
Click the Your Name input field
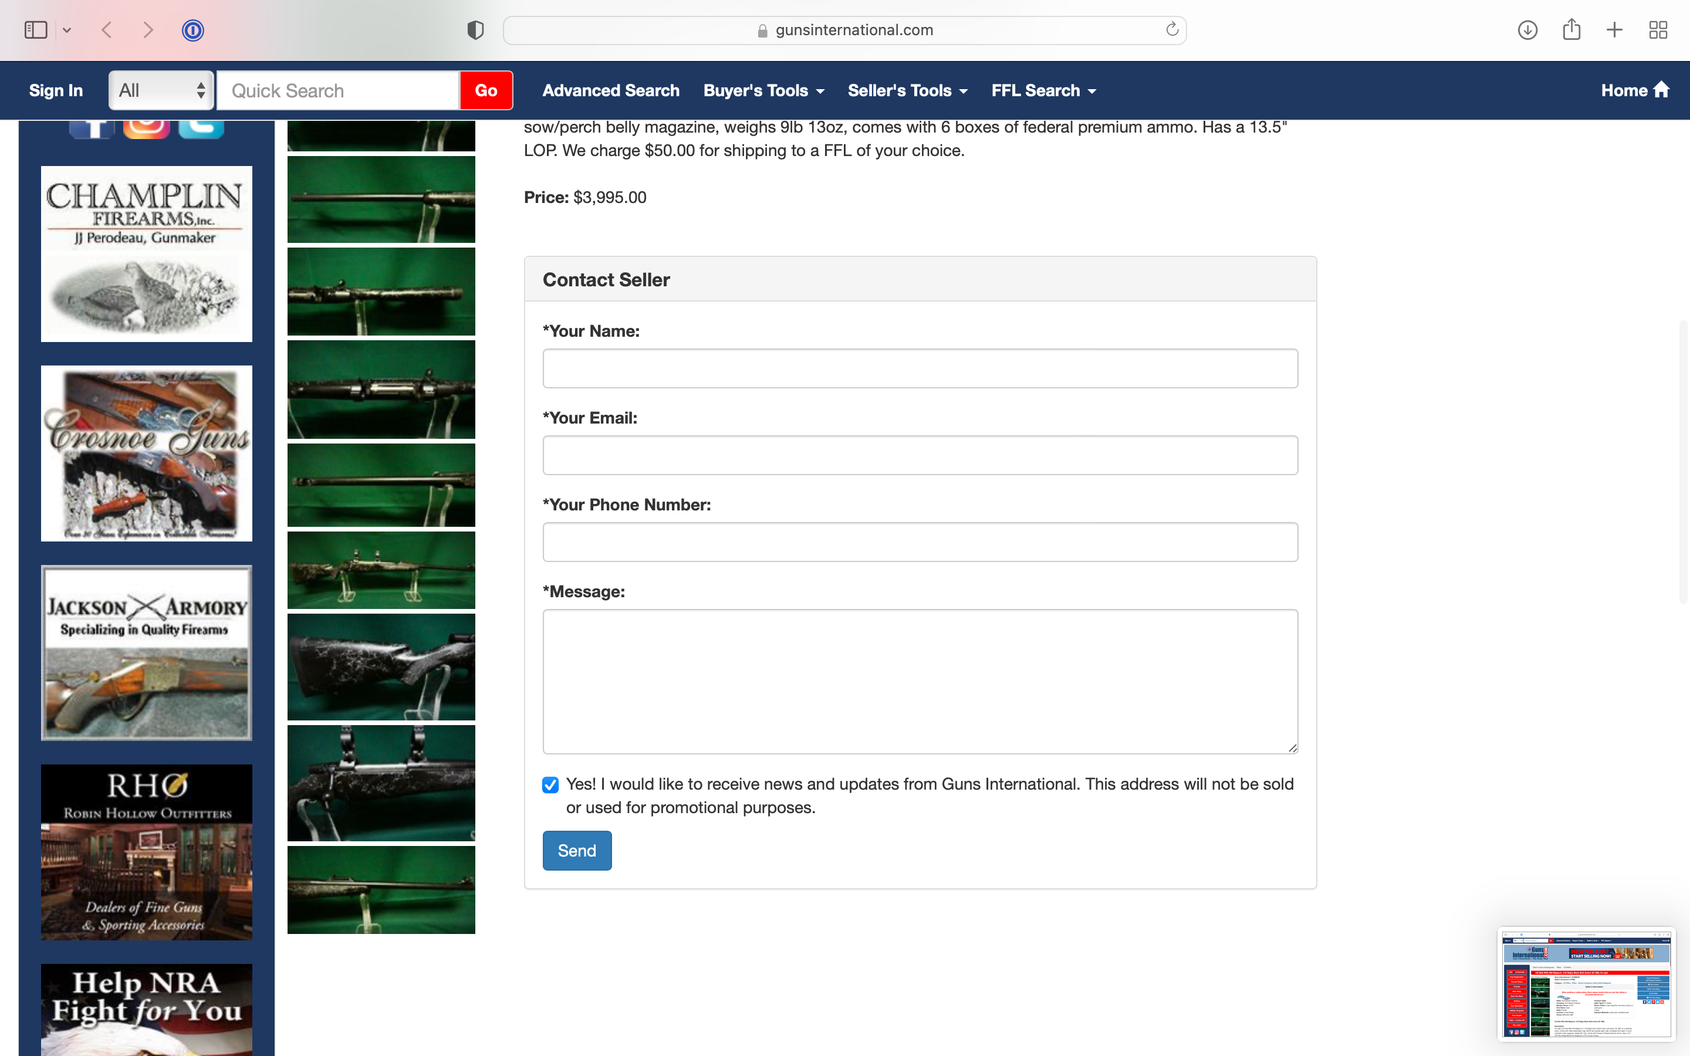(920, 368)
